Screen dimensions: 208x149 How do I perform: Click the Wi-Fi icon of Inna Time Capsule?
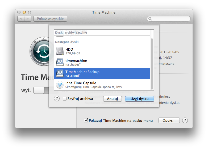click(60, 85)
